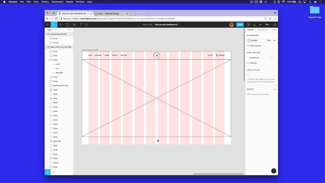This screenshot has height=183, width=325.
Task: Uncheck the Pixel Grid checkbox
Action: 248,63
